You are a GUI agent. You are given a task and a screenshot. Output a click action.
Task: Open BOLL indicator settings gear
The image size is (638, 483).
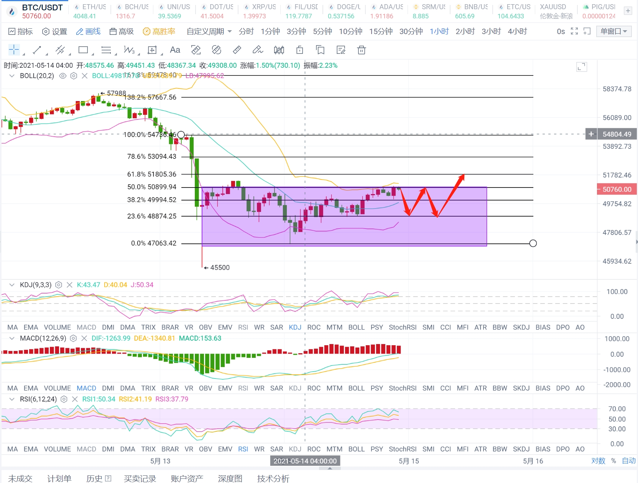(x=74, y=76)
